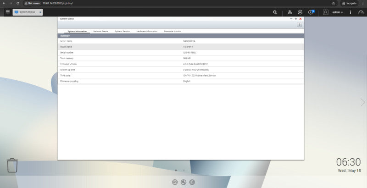Click the Not secure site warning
This screenshot has height=188, width=367.
pyautogui.click(x=32, y=4)
